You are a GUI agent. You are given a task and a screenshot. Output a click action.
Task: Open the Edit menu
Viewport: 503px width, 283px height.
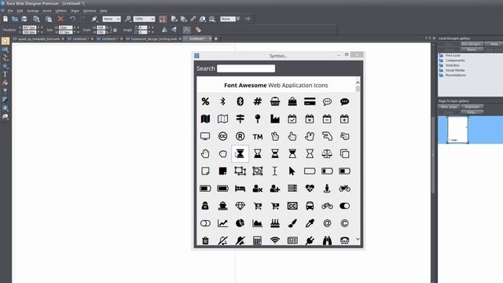pyautogui.click(x=20, y=10)
